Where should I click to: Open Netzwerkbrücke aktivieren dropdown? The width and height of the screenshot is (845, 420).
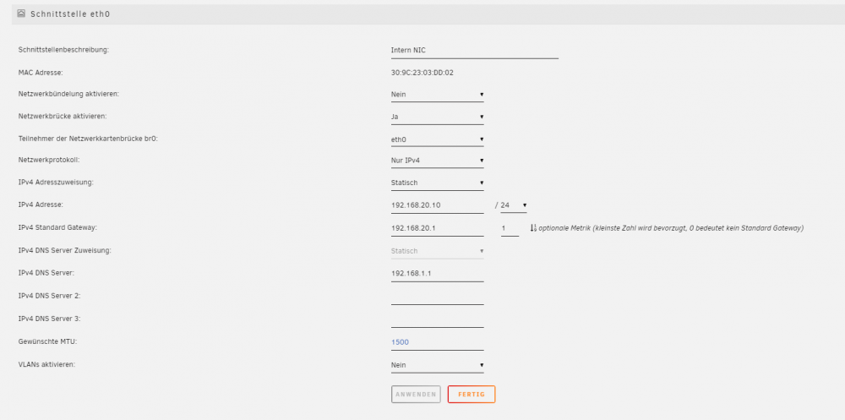coord(438,117)
